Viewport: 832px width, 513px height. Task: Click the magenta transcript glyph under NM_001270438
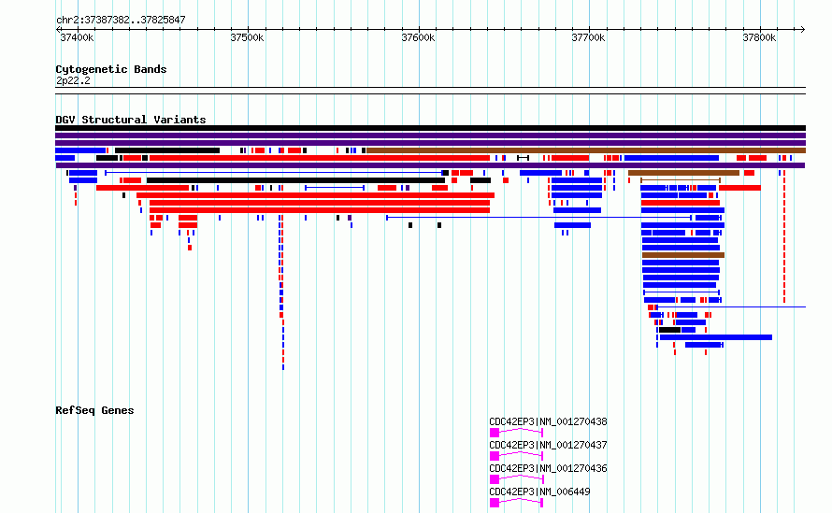pyautogui.click(x=516, y=433)
